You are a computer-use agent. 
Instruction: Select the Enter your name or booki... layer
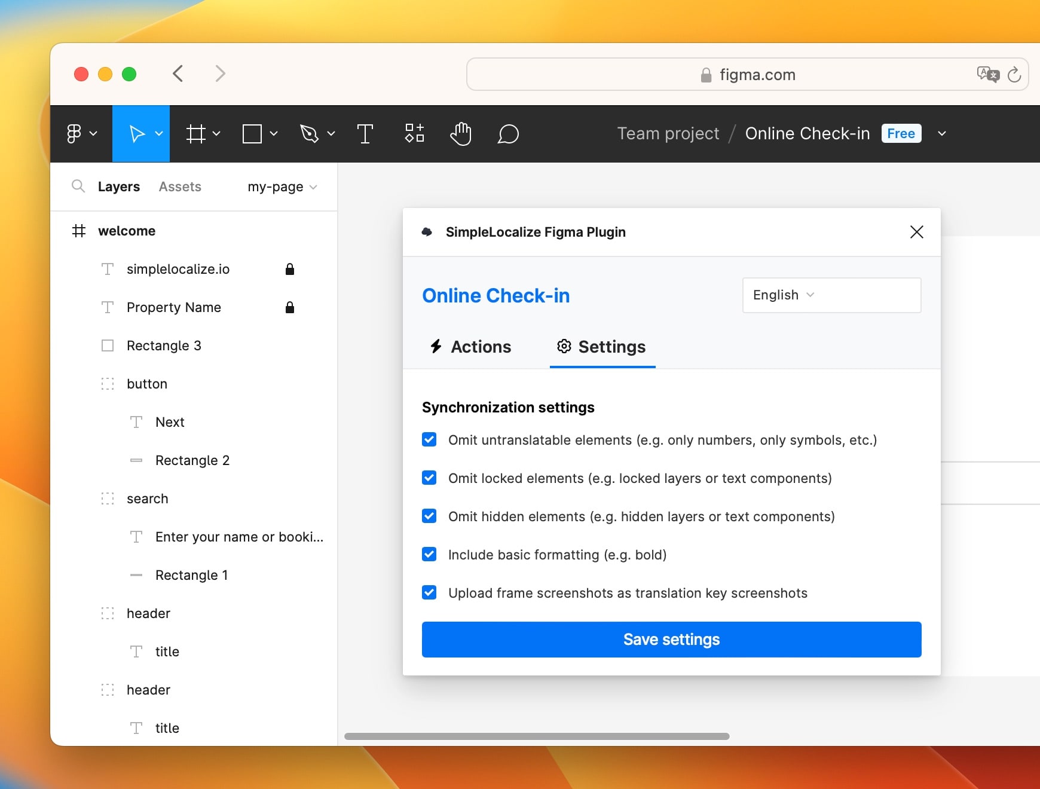(x=194, y=537)
